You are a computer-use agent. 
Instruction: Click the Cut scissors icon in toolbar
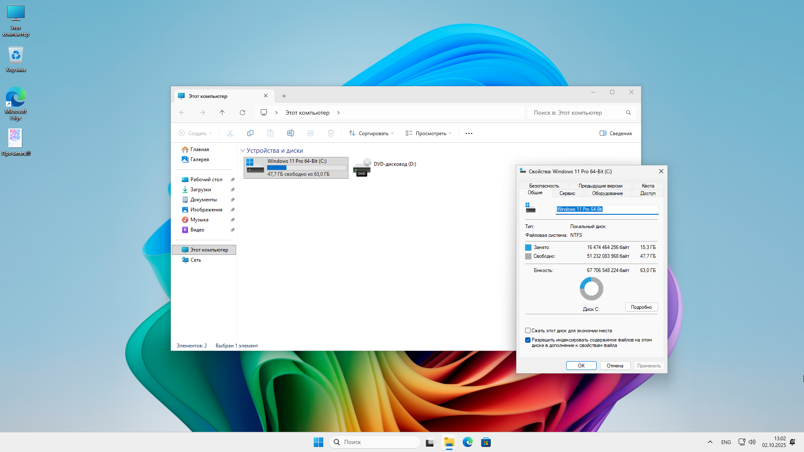(230, 133)
